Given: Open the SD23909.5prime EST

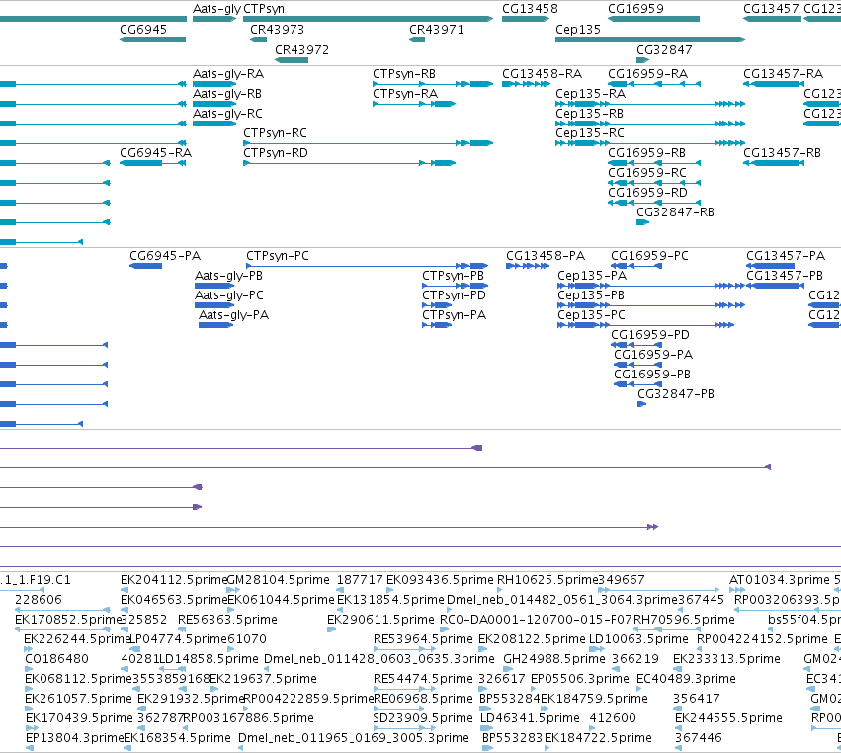Looking at the screenshot, I should pos(404,728).
